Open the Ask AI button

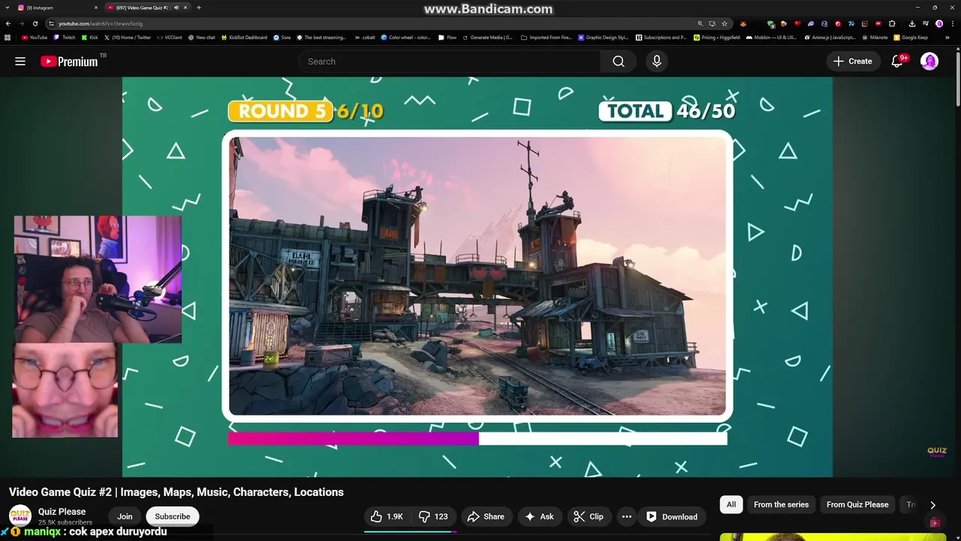click(x=539, y=517)
